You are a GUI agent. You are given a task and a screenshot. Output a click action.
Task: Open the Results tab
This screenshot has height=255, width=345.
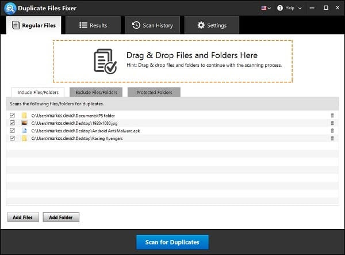point(93,25)
